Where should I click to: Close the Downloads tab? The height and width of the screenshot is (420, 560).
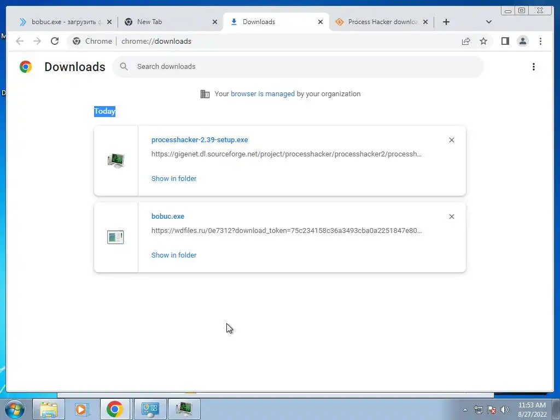click(x=320, y=22)
